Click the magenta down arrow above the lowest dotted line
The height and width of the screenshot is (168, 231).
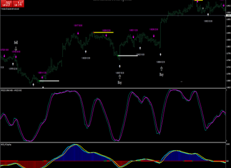42,77
